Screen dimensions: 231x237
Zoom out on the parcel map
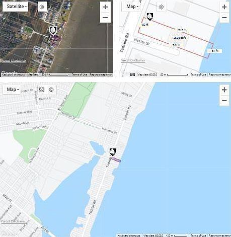click(224, 18)
